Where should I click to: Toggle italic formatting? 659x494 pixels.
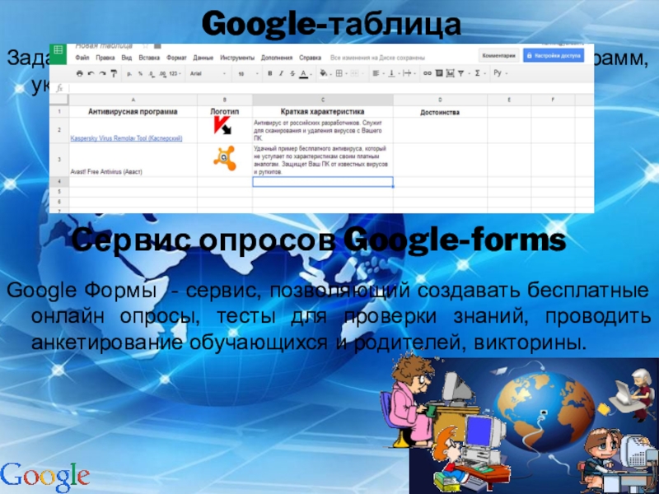pyautogui.click(x=281, y=73)
